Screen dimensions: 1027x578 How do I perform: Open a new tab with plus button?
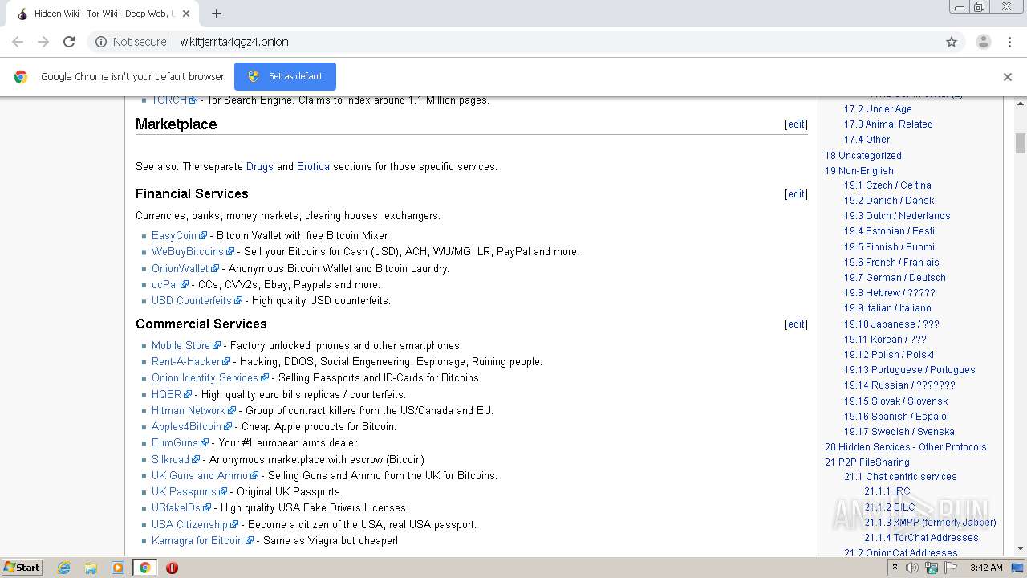(217, 14)
